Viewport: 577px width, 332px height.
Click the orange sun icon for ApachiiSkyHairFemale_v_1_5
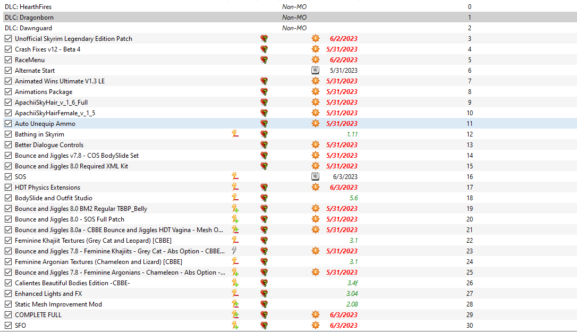[316, 113]
